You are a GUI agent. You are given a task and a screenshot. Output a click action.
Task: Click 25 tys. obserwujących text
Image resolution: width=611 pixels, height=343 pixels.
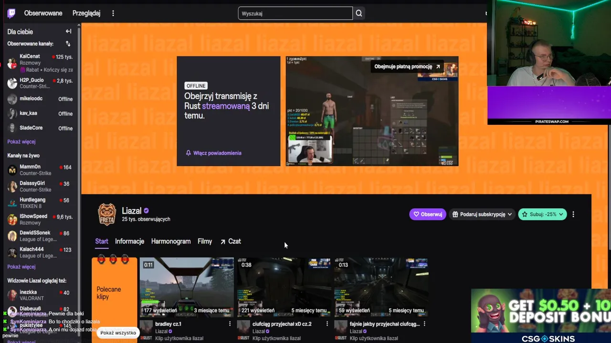(x=146, y=219)
